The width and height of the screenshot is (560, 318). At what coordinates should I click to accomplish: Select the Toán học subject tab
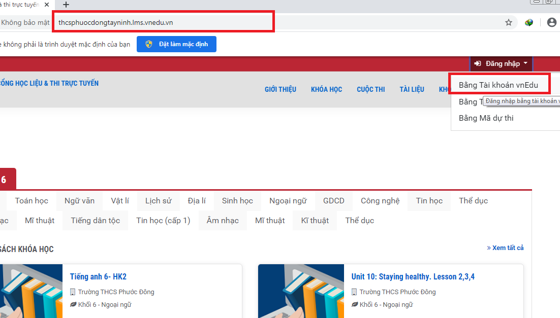(x=32, y=201)
